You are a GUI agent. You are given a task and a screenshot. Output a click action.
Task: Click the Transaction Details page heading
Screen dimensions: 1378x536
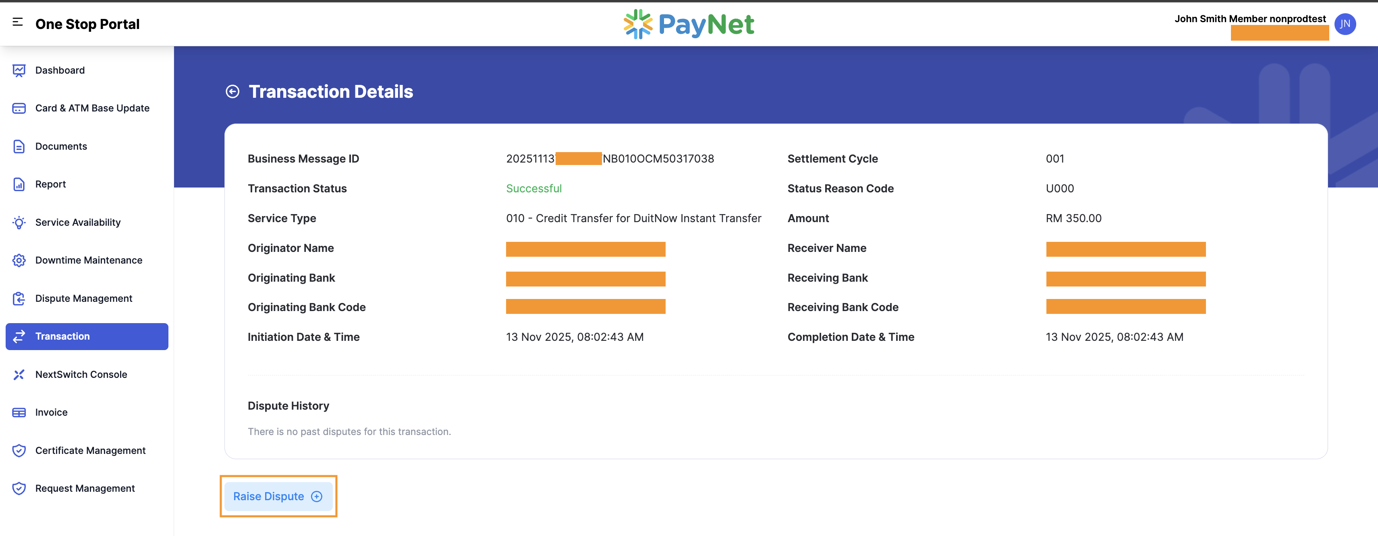pyautogui.click(x=330, y=92)
